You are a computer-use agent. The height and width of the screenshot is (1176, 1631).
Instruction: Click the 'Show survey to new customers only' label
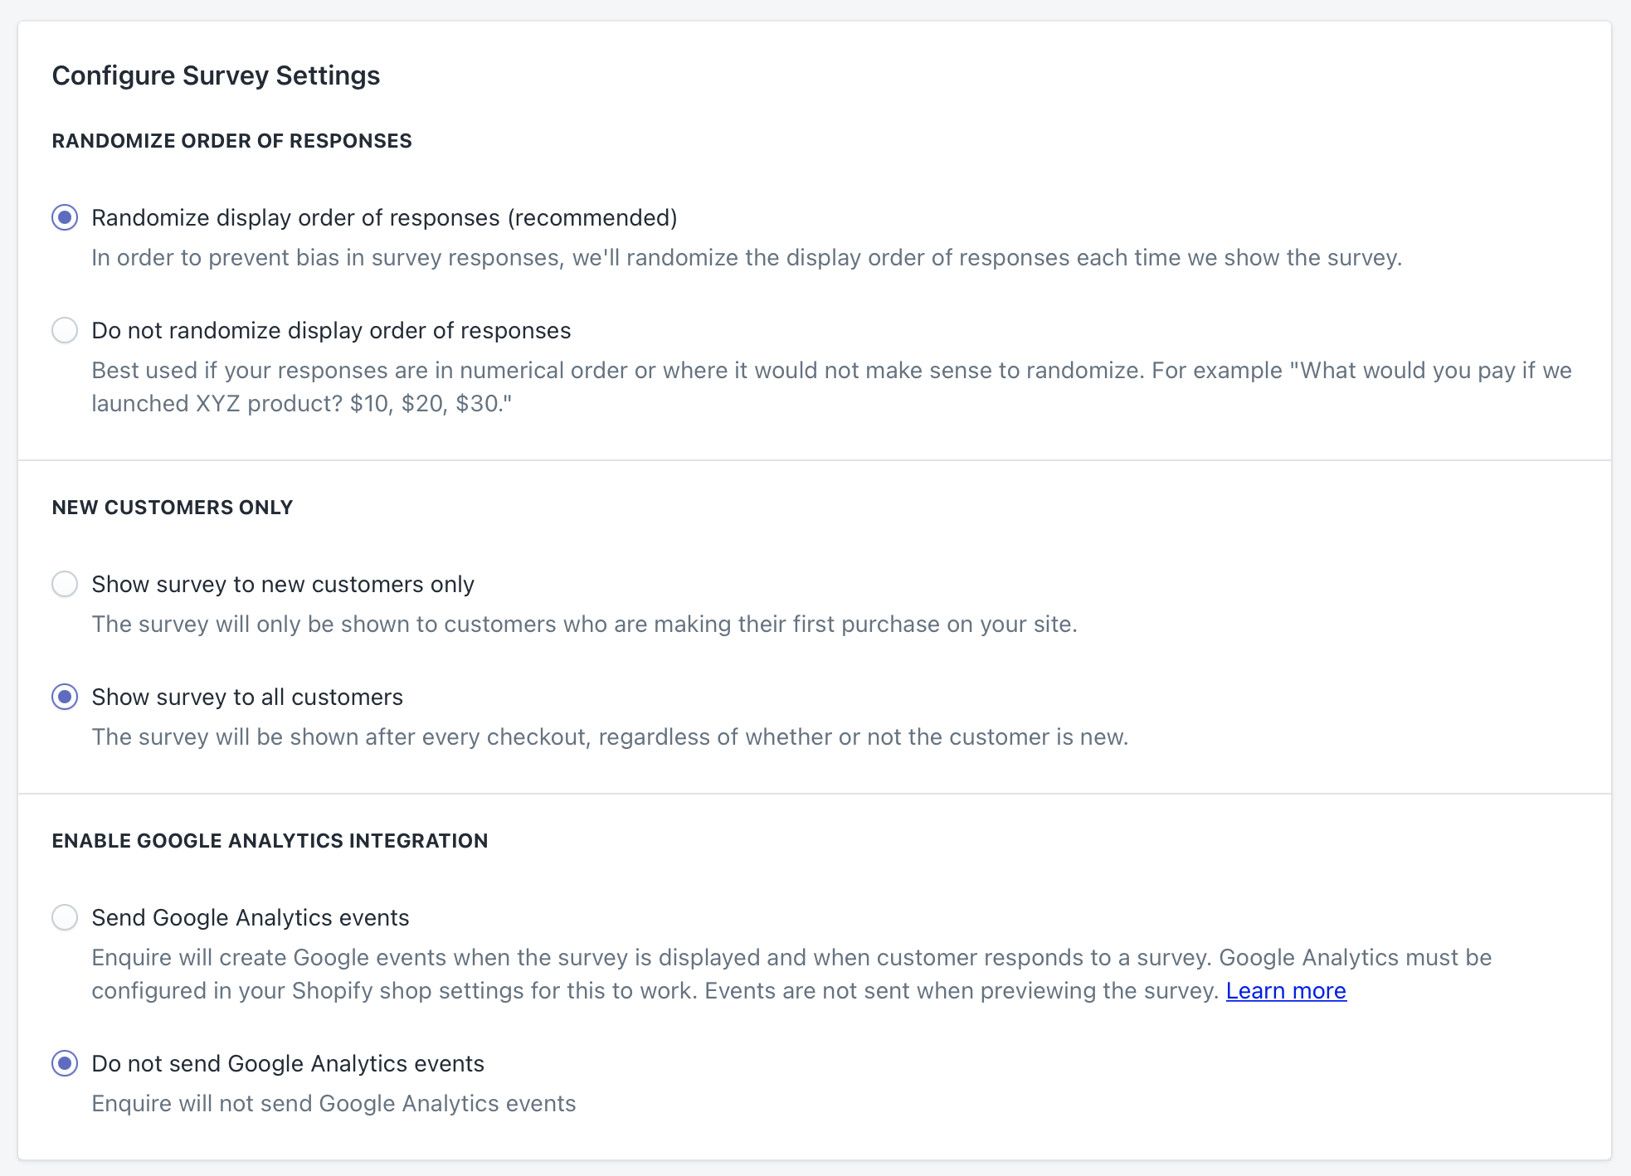coord(283,584)
